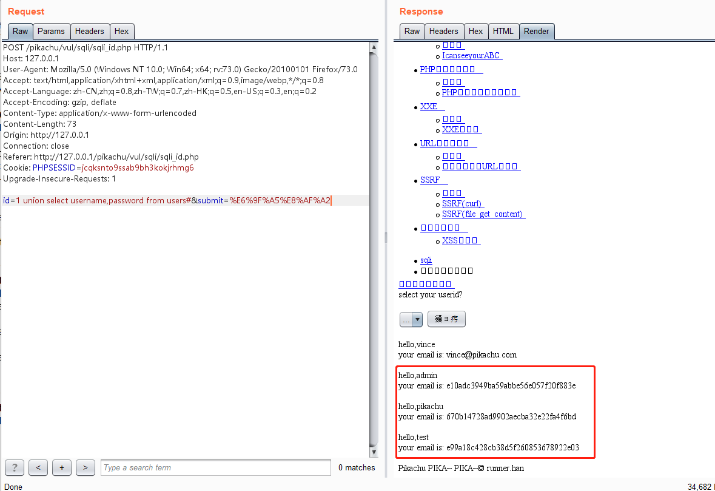The height and width of the screenshot is (491, 715).
Task: Open Hex tab in Response panel
Action: [475, 31]
